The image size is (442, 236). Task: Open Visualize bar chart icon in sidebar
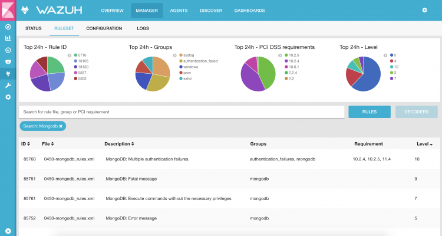(8, 38)
